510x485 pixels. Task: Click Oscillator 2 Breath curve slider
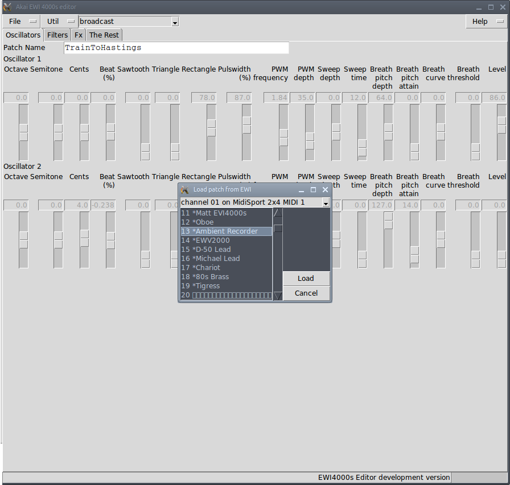[441, 240]
